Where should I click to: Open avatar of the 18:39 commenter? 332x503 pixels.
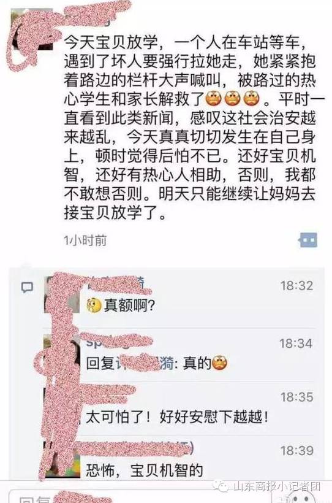point(61,459)
